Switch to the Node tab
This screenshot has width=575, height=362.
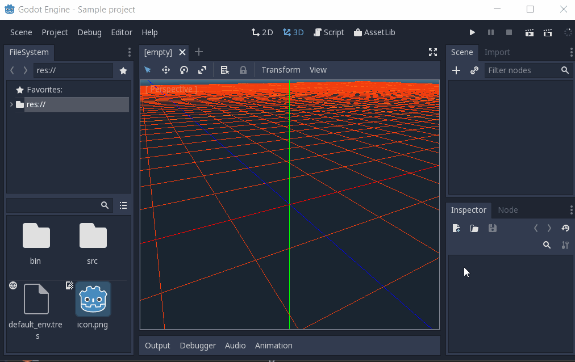(507, 210)
